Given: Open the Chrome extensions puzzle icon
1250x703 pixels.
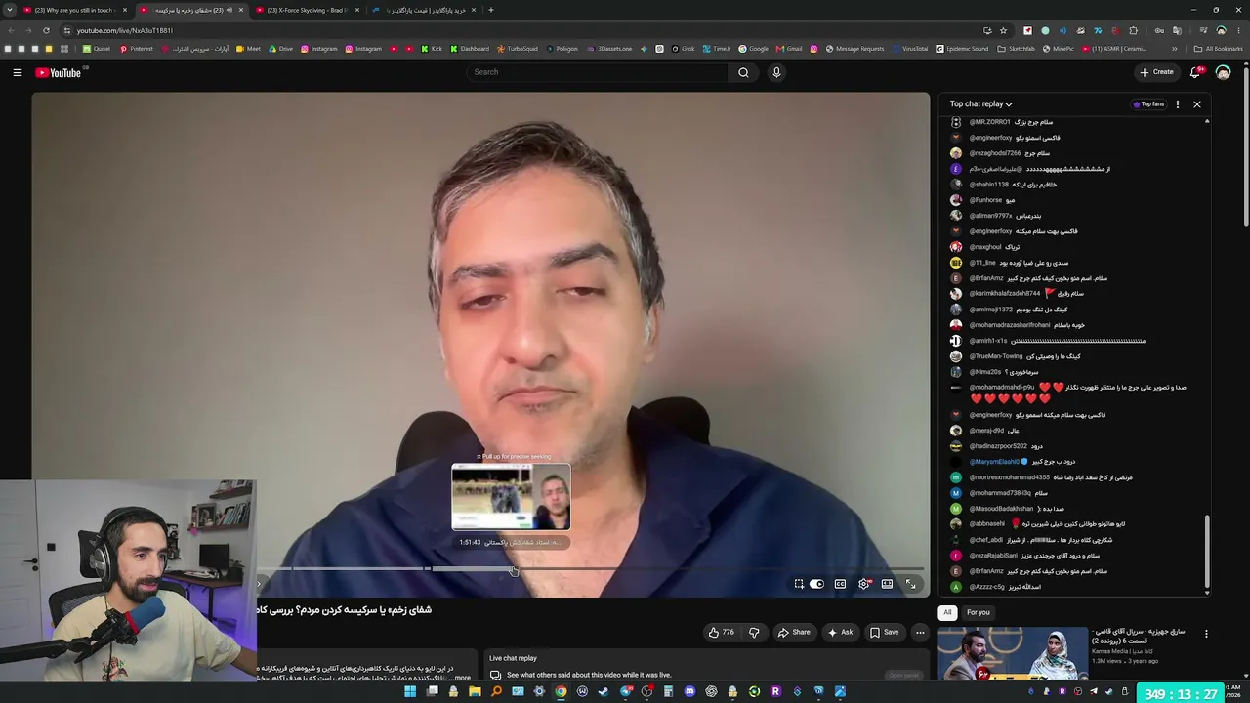Looking at the screenshot, I should tap(1133, 30).
